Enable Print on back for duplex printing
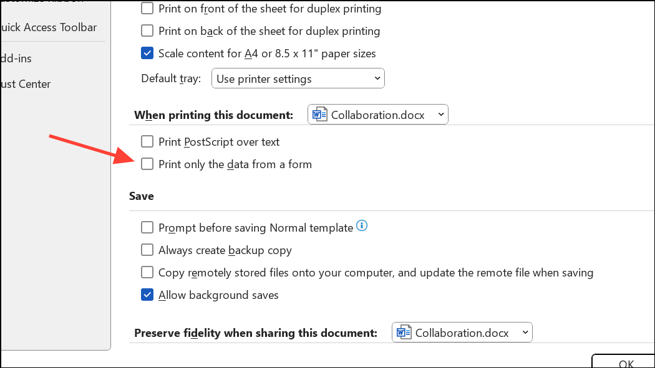Screen dimensions: 655x368 coord(147,31)
